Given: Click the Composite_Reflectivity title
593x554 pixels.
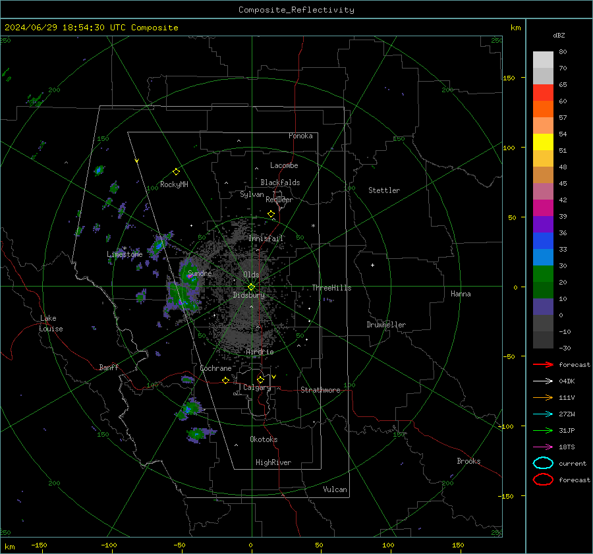Looking at the screenshot, I should tap(296, 10).
